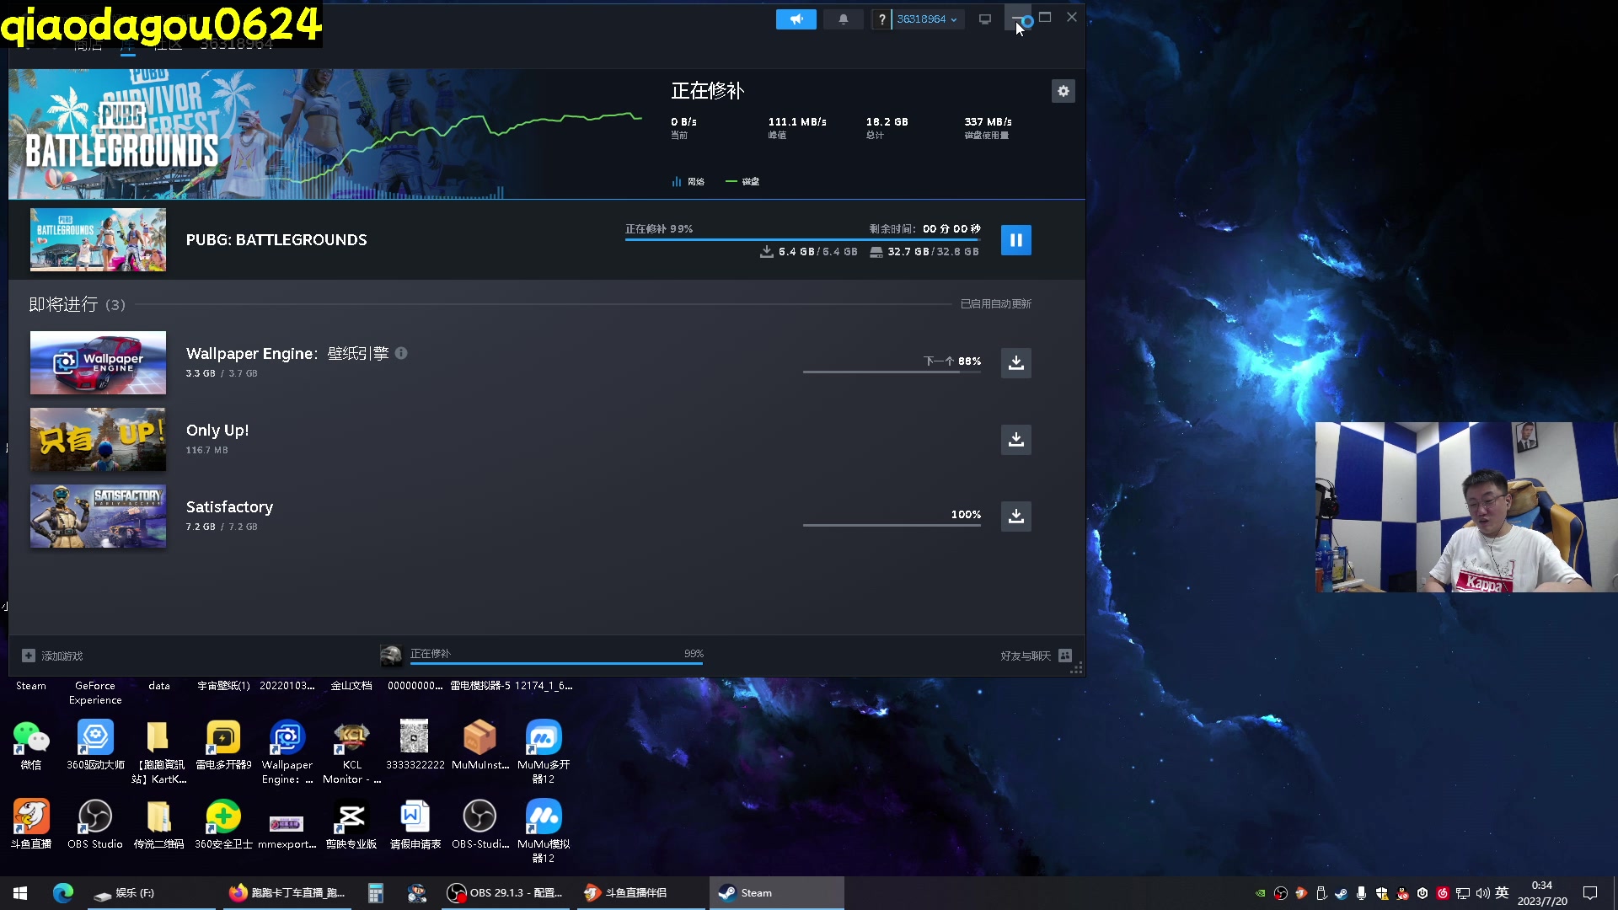
Task: Open download settings gear icon
Action: [1063, 91]
